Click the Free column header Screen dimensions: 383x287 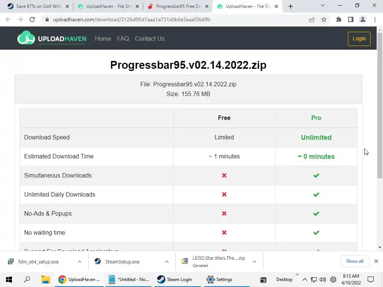(x=224, y=118)
